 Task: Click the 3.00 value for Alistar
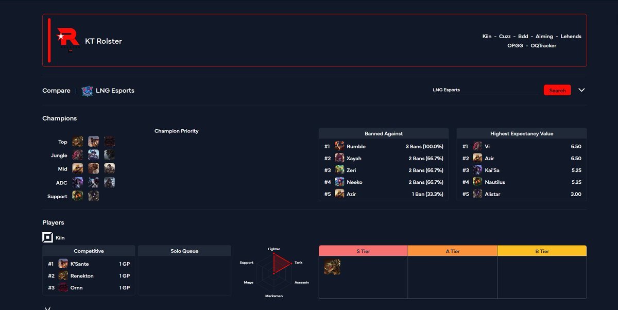[576, 194]
